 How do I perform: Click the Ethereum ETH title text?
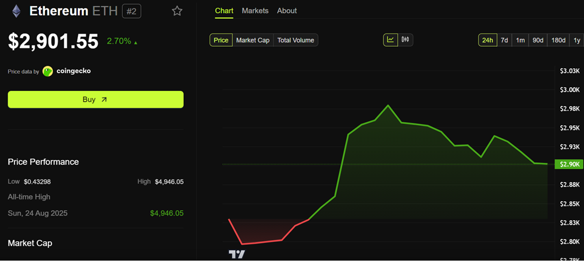point(73,11)
